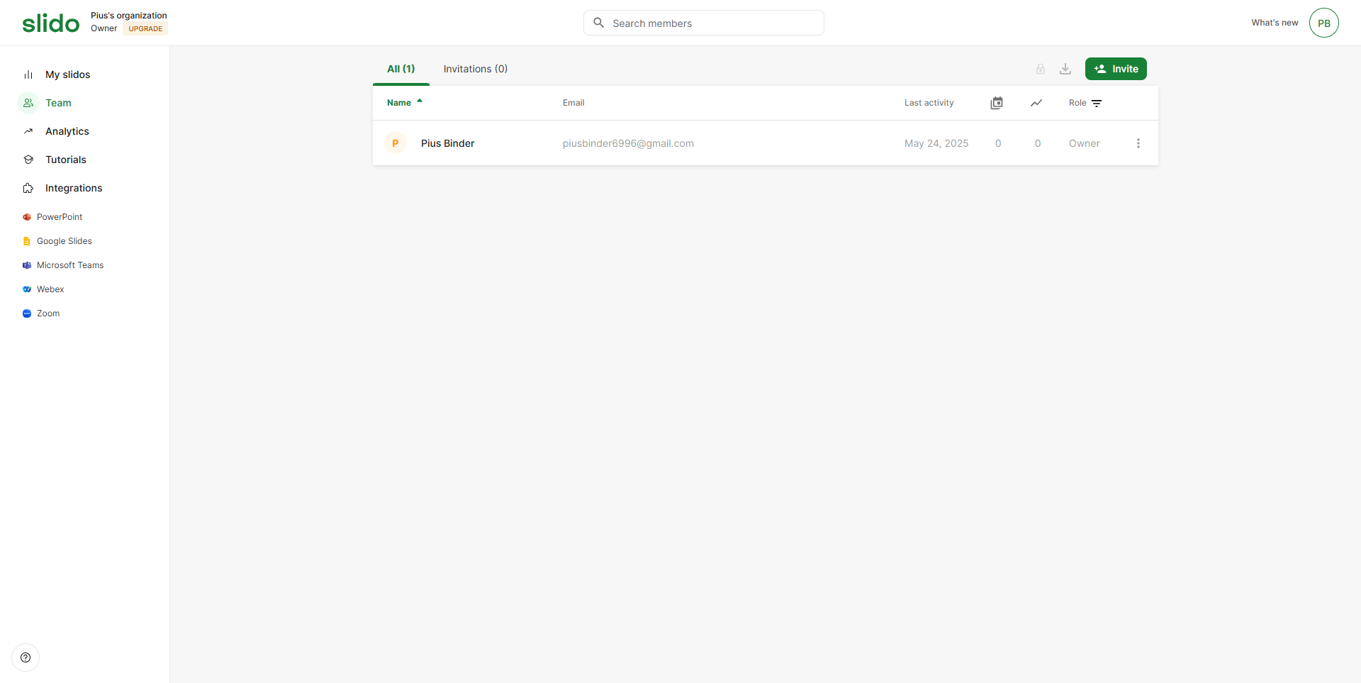Select the All (1) tab
The image size is (1361, 683).
tap(401, 69)
